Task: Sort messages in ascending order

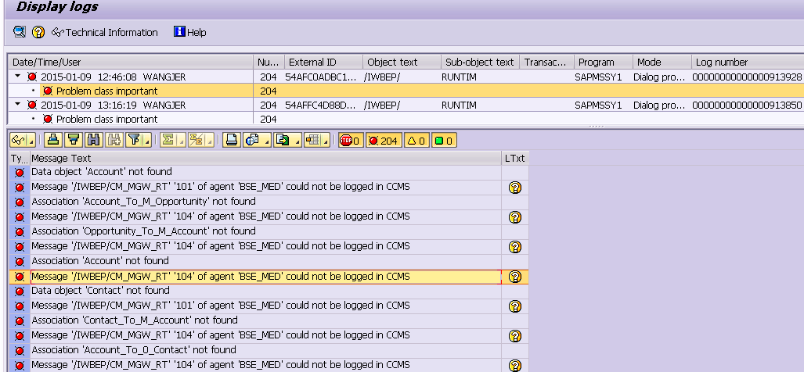Action: click(x=52, y=140)
